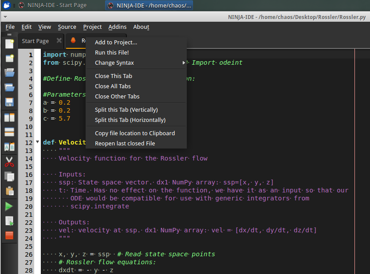Select Run this File! in context menu
Screen dimensions: 370x274
(136, 53)
